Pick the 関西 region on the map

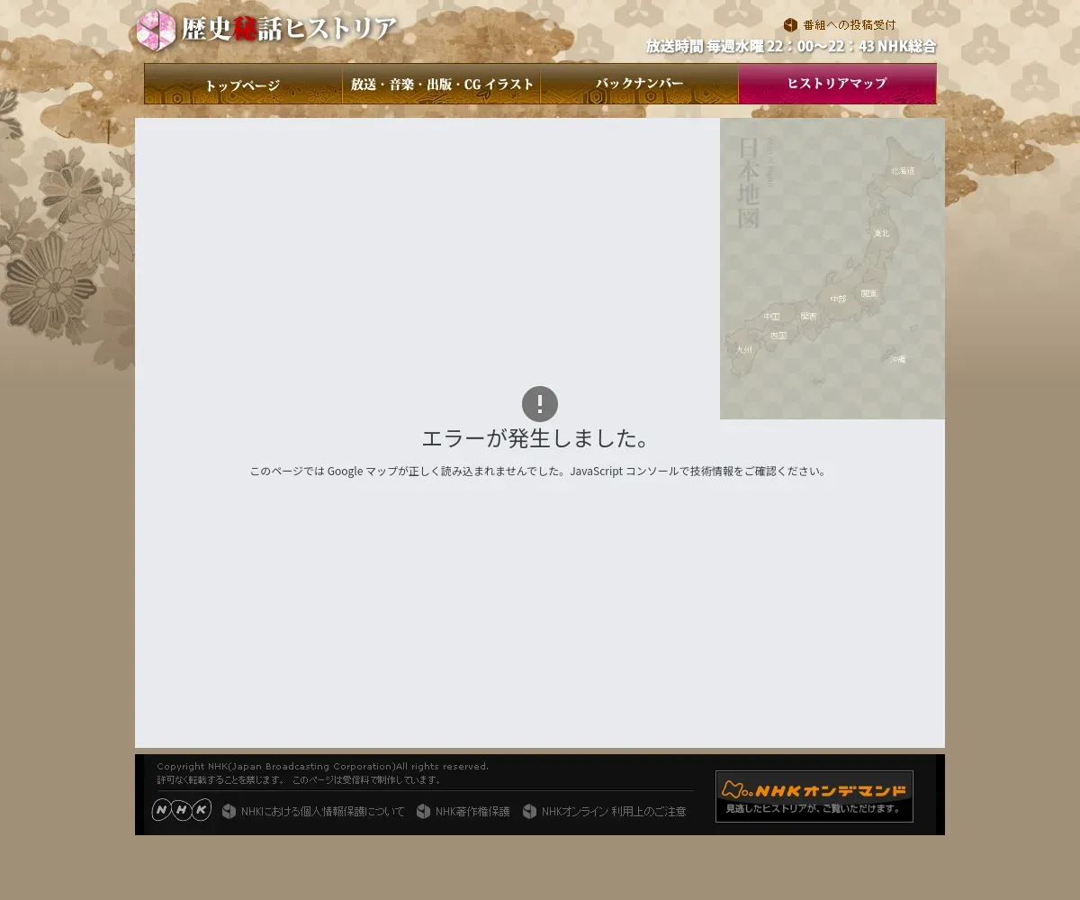808,316
